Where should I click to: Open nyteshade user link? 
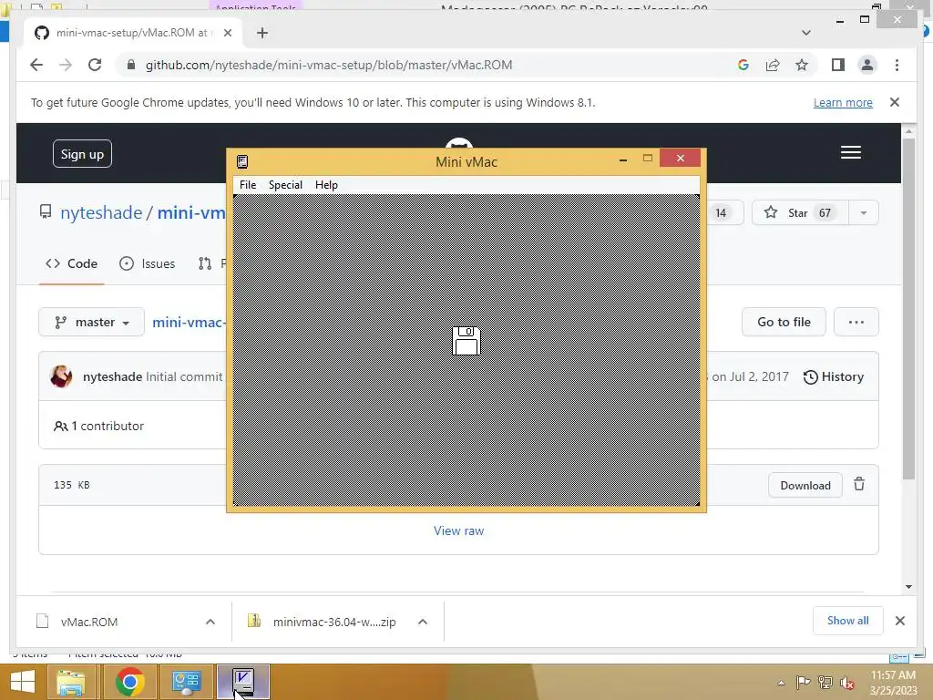[x=101, y=212]
